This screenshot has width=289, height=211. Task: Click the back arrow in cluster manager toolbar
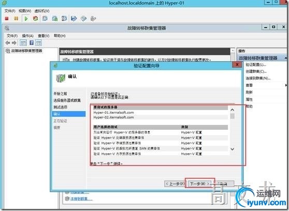[x=8, y=43]
